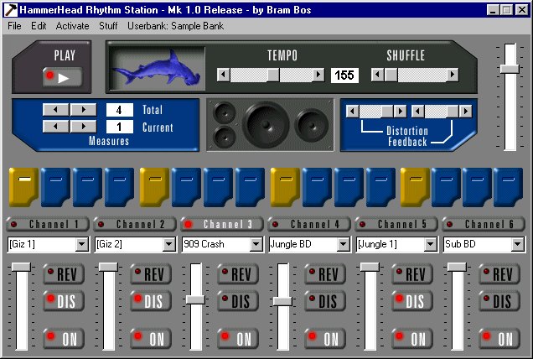Toggle the twelfth step pad
Screen dimensions: 533x359
point(380,187)
